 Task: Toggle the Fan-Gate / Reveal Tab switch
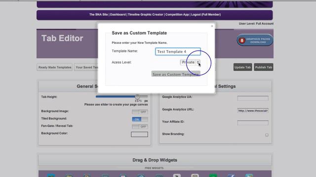coord(140,127)
